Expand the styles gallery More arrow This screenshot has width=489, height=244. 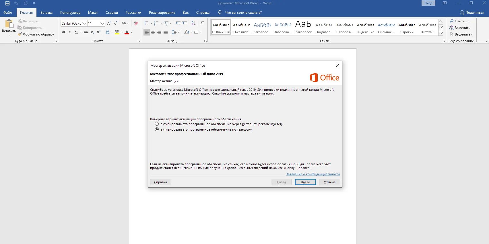click(441, 34)
